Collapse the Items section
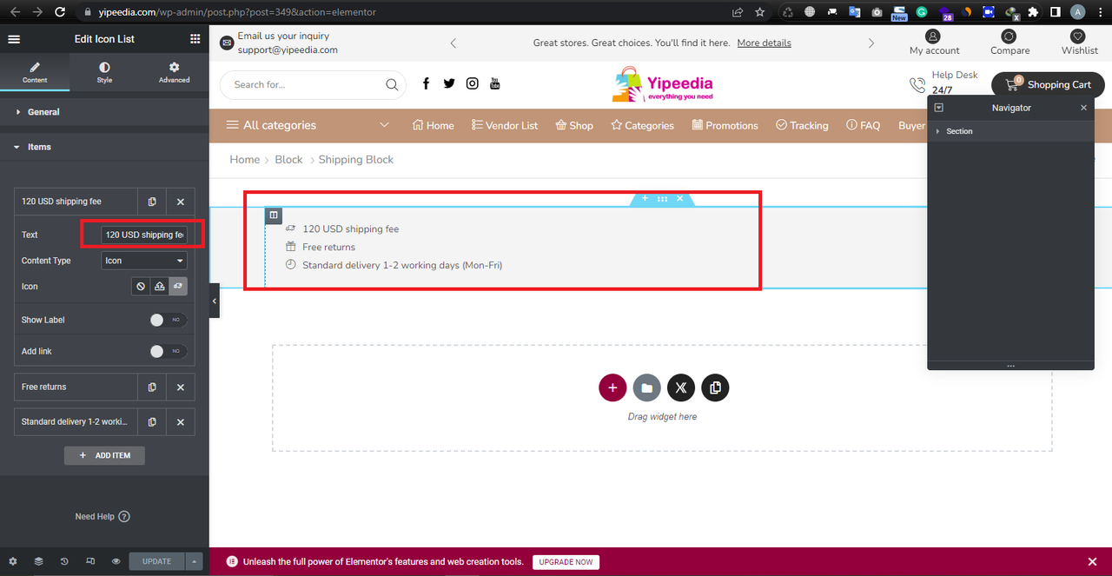This screenshot has height=576, width=1112. (104, 147)
